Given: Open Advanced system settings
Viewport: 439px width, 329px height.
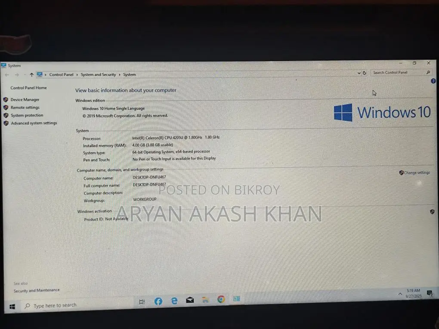Looking at the screenshot, I should coord(34,123).
